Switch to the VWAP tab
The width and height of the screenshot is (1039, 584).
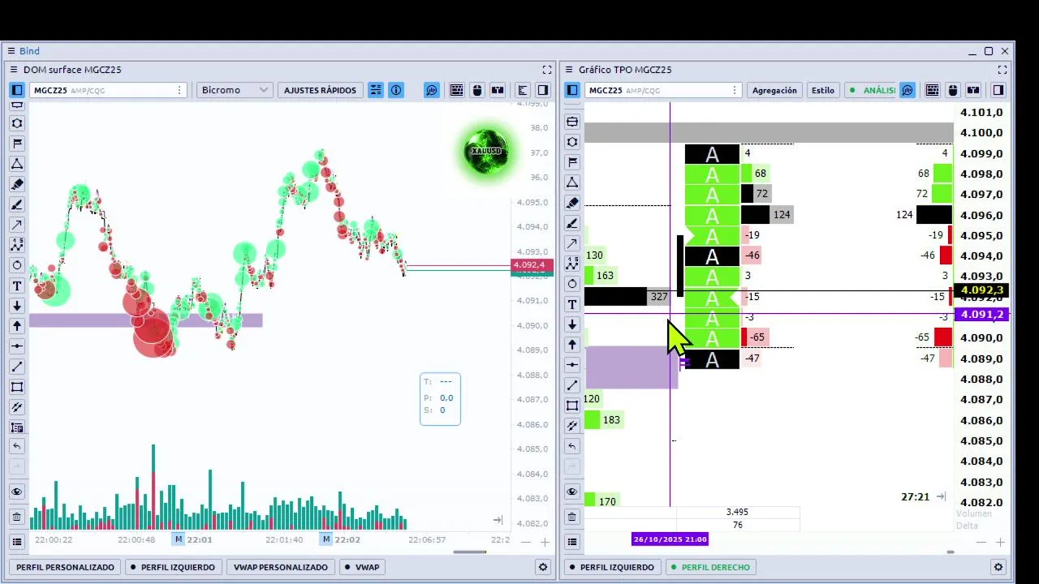361,567
